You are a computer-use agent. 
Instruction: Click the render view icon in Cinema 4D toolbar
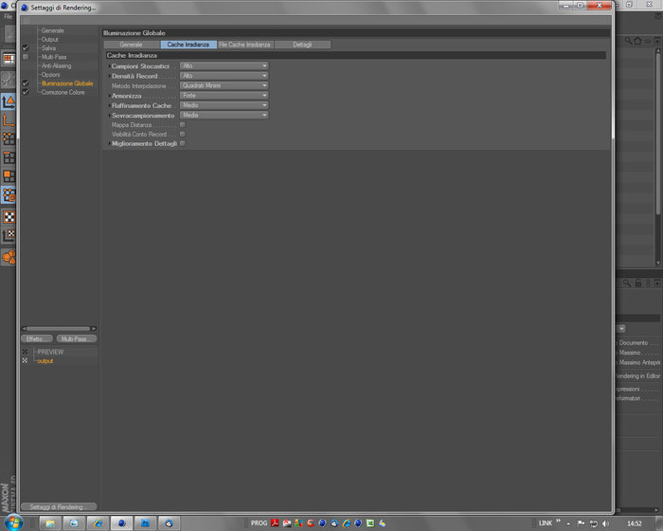pos(9,59)
